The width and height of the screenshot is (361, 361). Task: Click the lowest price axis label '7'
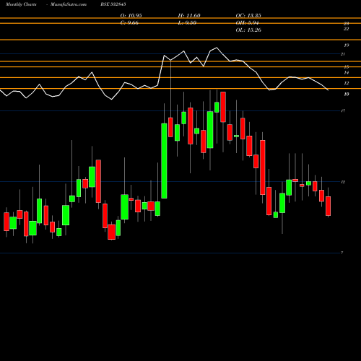coord(342,253)
